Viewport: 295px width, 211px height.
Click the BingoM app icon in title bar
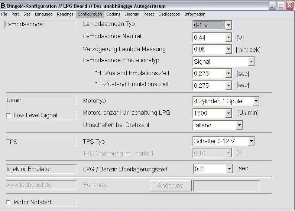(x=3, y=6)
